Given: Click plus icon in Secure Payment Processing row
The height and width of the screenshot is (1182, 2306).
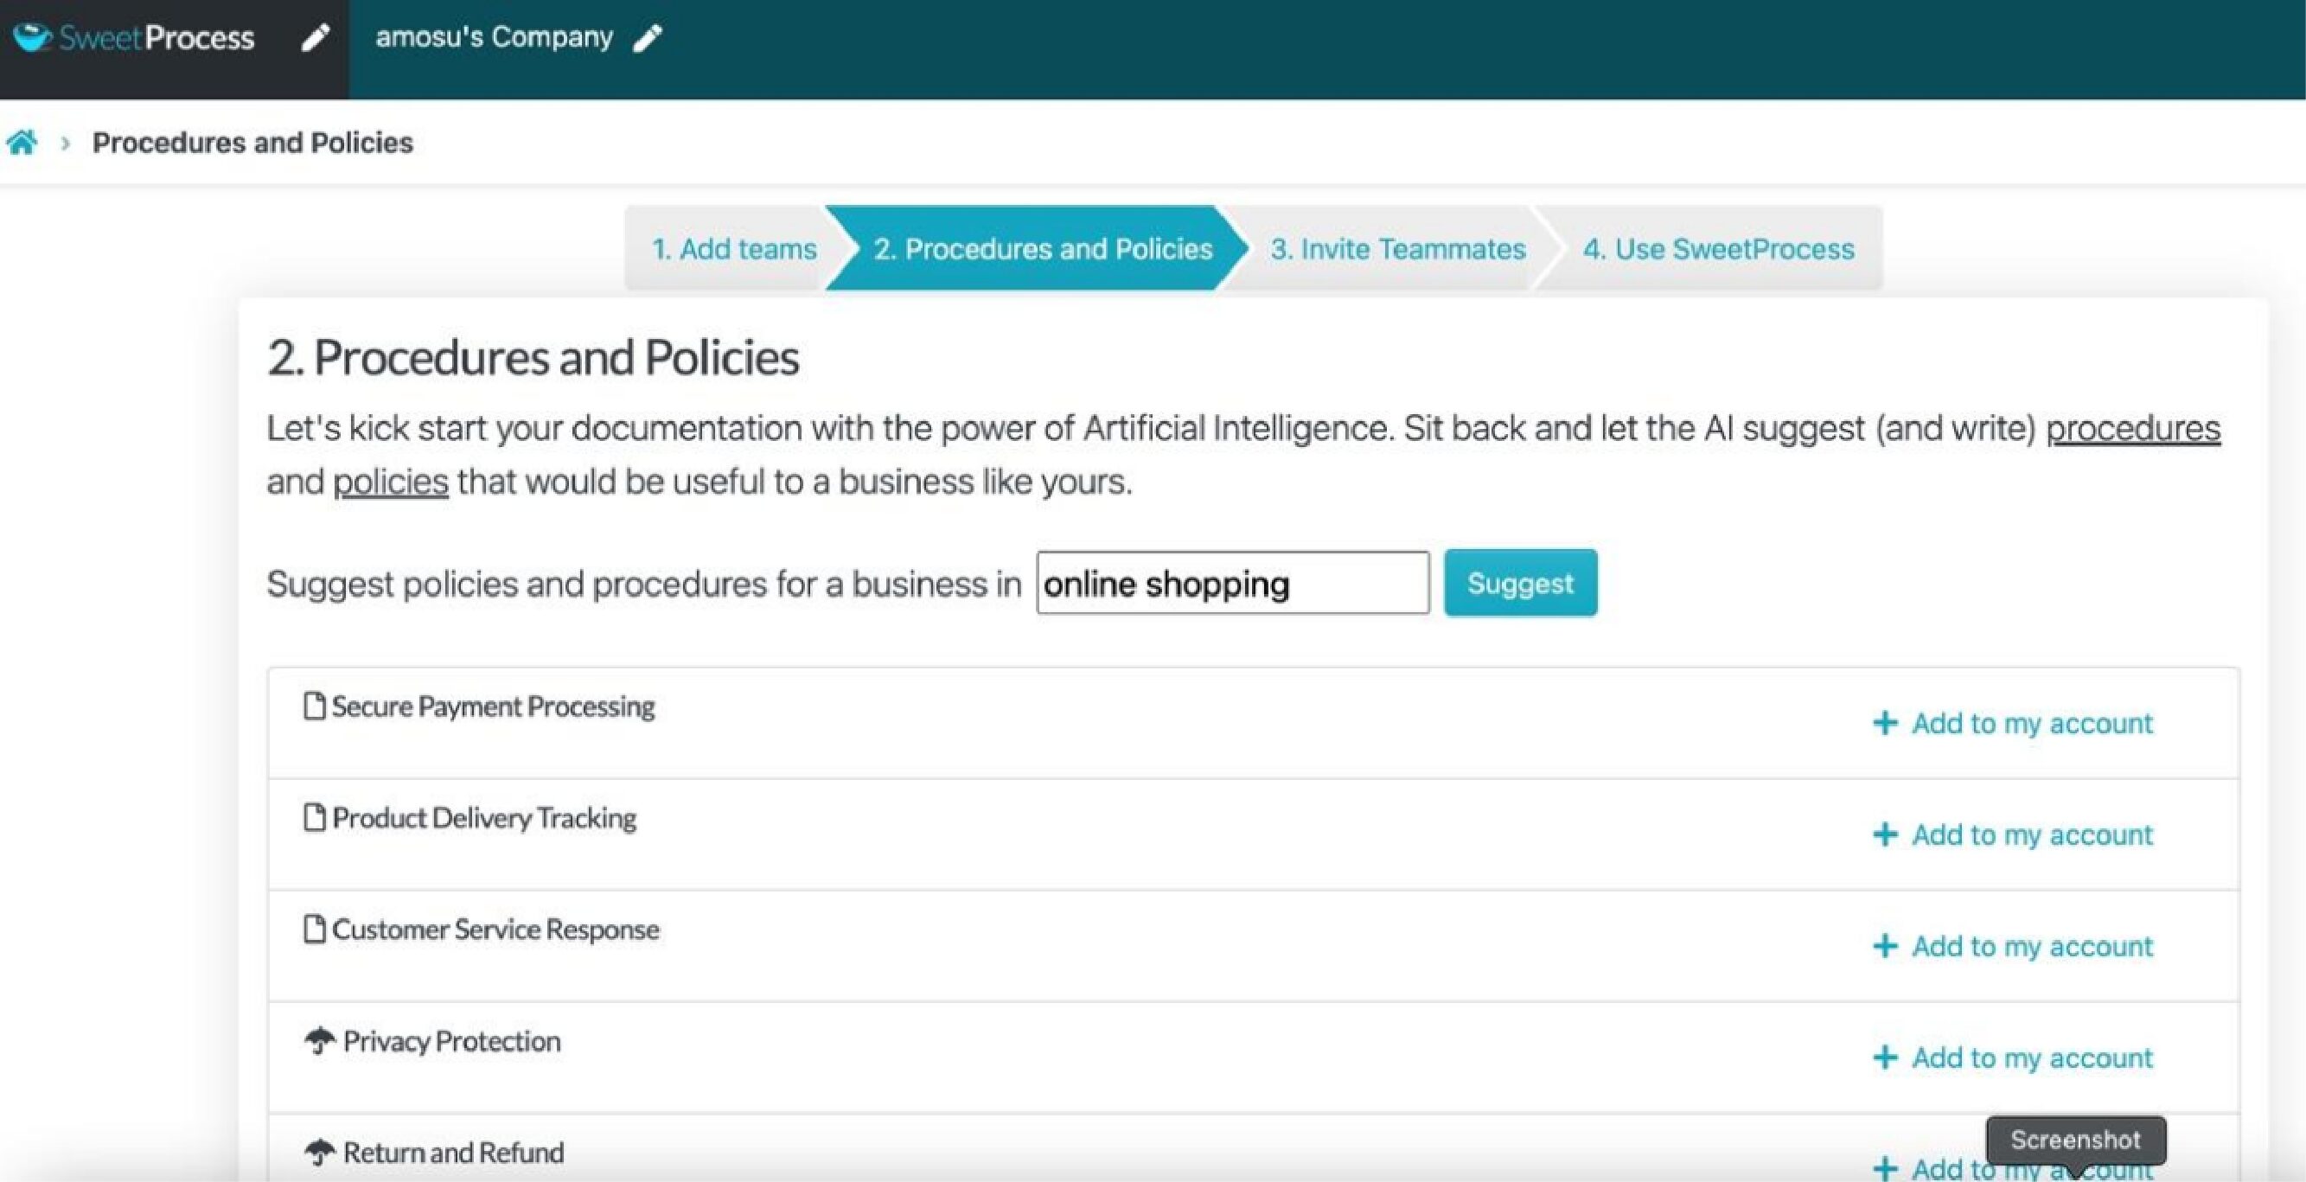Looking at the screenshot, I should coord(1885,723).
